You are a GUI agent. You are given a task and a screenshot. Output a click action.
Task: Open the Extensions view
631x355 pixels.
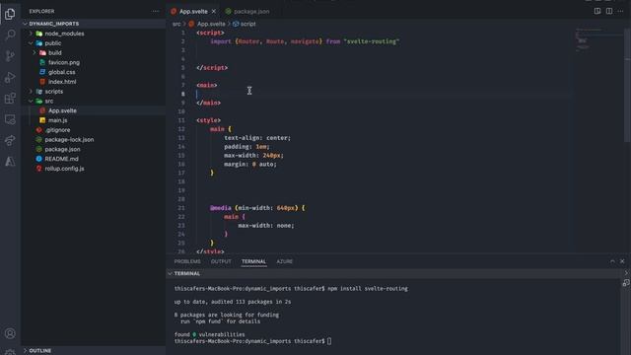[10, 99]
